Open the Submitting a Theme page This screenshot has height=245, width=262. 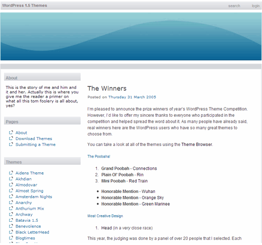click(35, 144)
